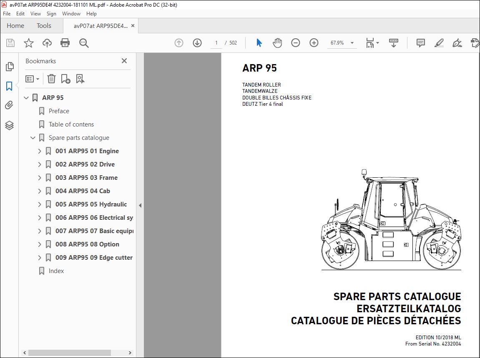Print the document with the printer icon

[x=65, y=43]
